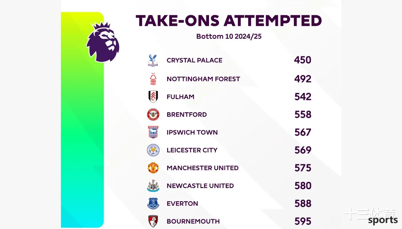Click the Premier League lion logo
The height and width of the screenshot is (229, 402).
pos(103,42)
